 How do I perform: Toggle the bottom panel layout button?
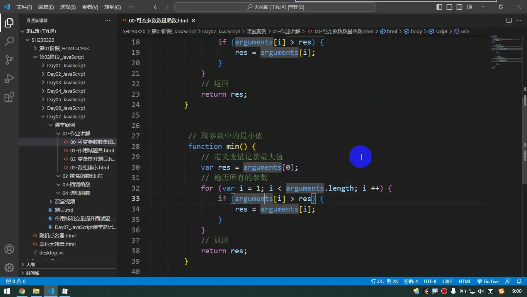449,7
